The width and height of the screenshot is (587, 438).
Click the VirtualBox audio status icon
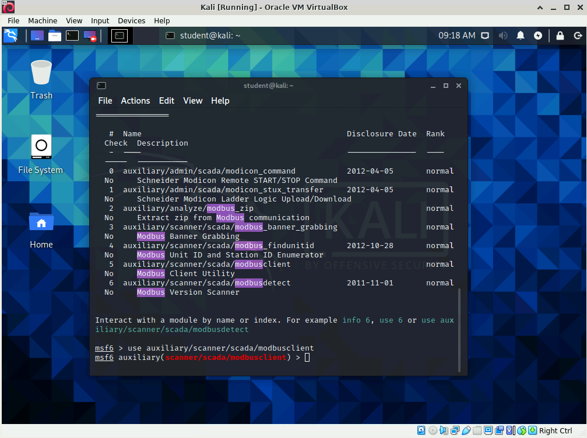444,430
